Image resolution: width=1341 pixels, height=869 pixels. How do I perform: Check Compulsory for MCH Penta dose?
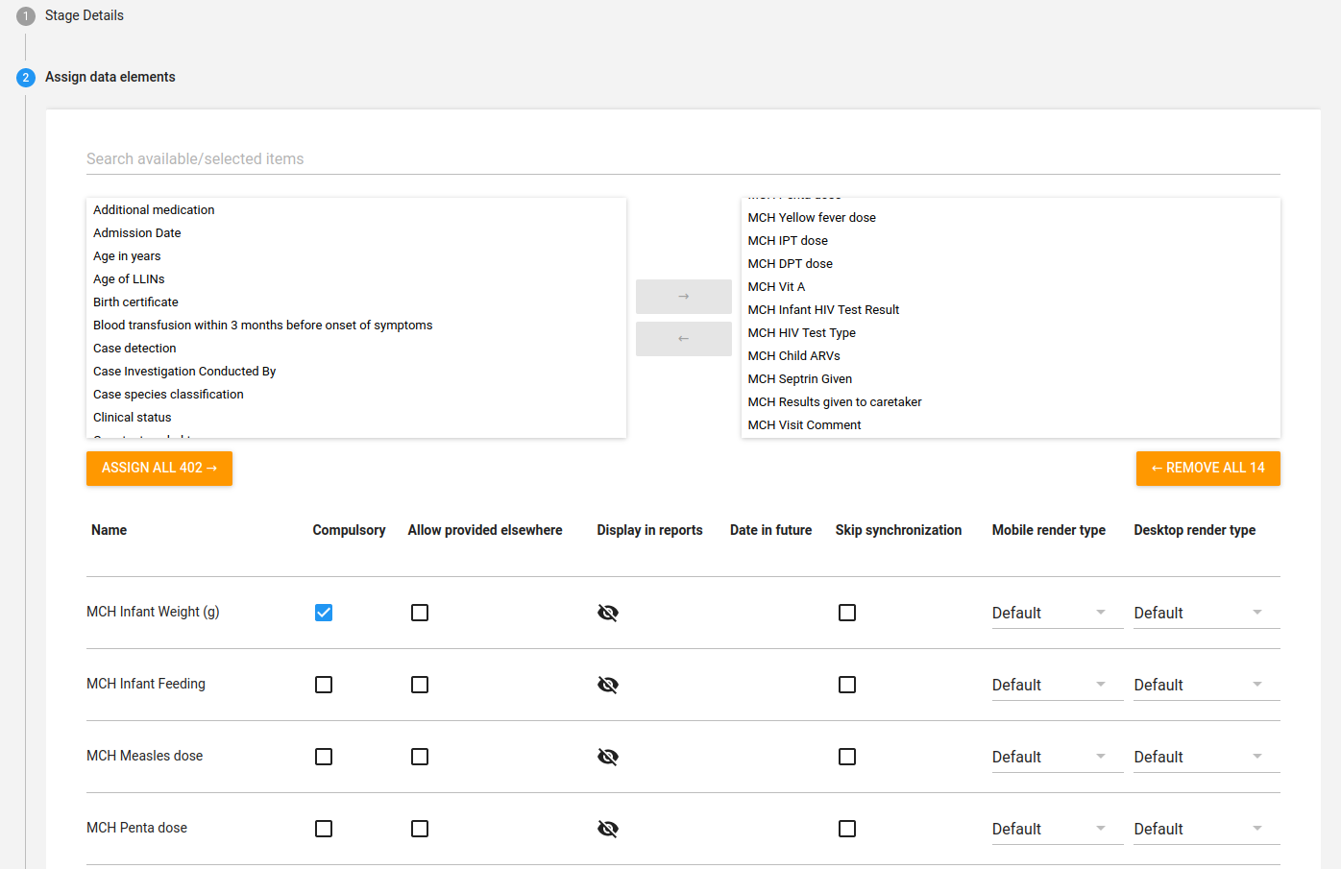point(324,829)
